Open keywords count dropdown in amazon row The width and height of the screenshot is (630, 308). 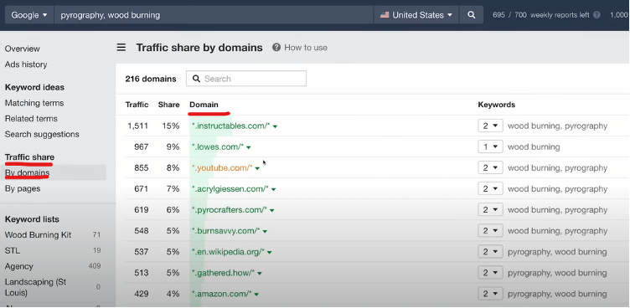click(x=490, y=294)
